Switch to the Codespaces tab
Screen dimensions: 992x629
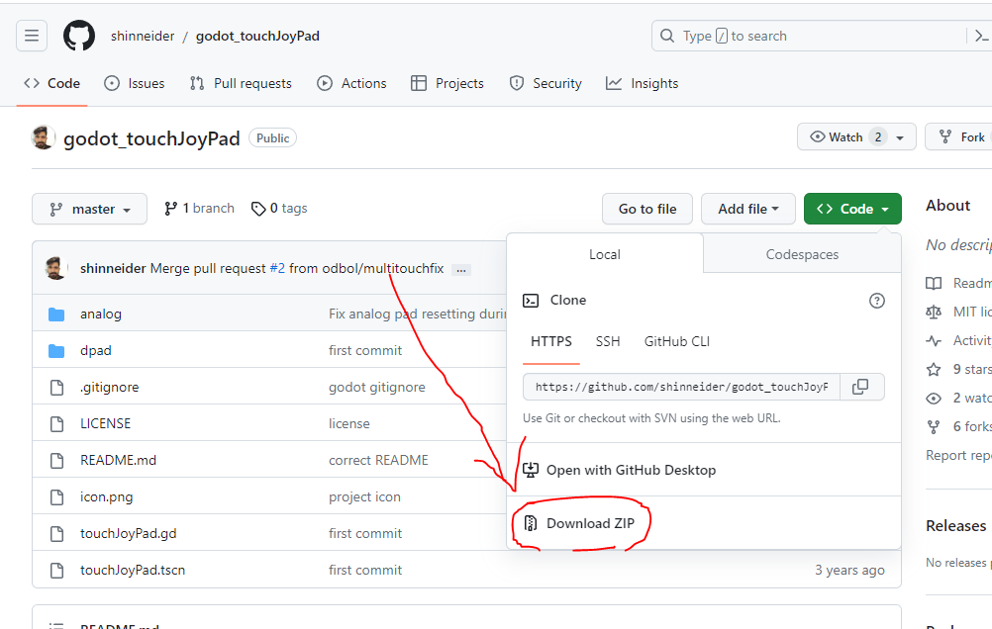coord(802,254)
